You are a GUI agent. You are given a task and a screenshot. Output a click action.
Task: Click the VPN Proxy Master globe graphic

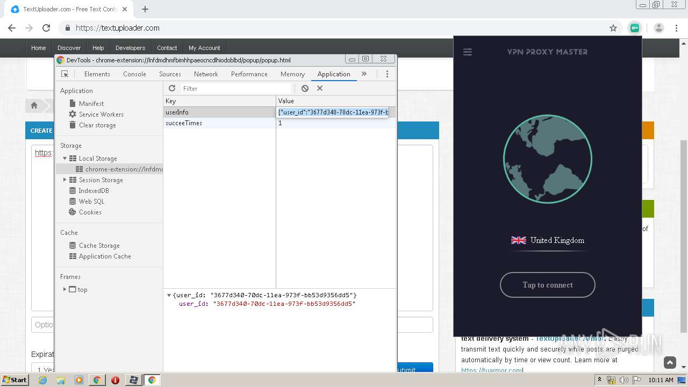point(547,159)
